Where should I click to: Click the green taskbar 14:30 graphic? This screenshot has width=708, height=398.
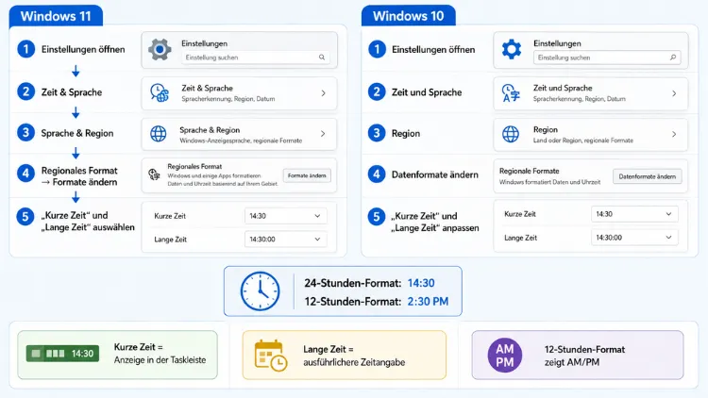[62, 354]
